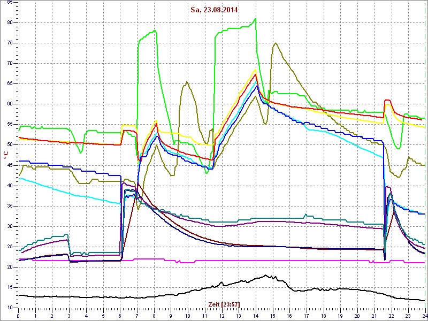The image size is (428, 321).
Task: Select the 85 temperature axis value
Action: tap(9, 2)
